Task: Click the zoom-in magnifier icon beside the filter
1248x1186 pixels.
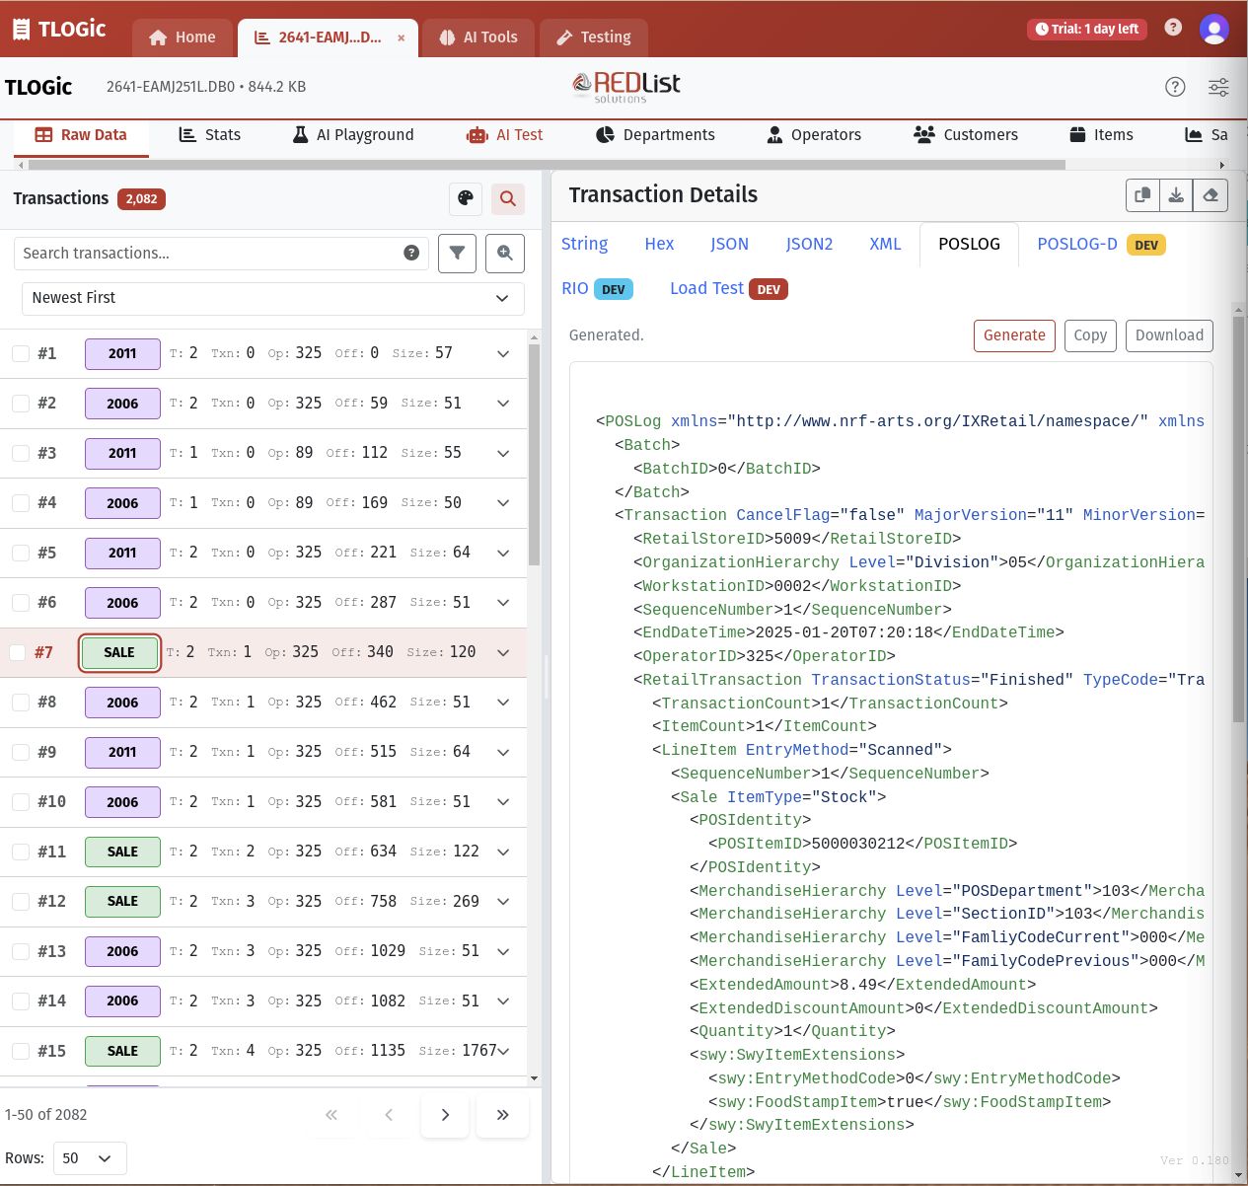Action: tap(504, 253)
